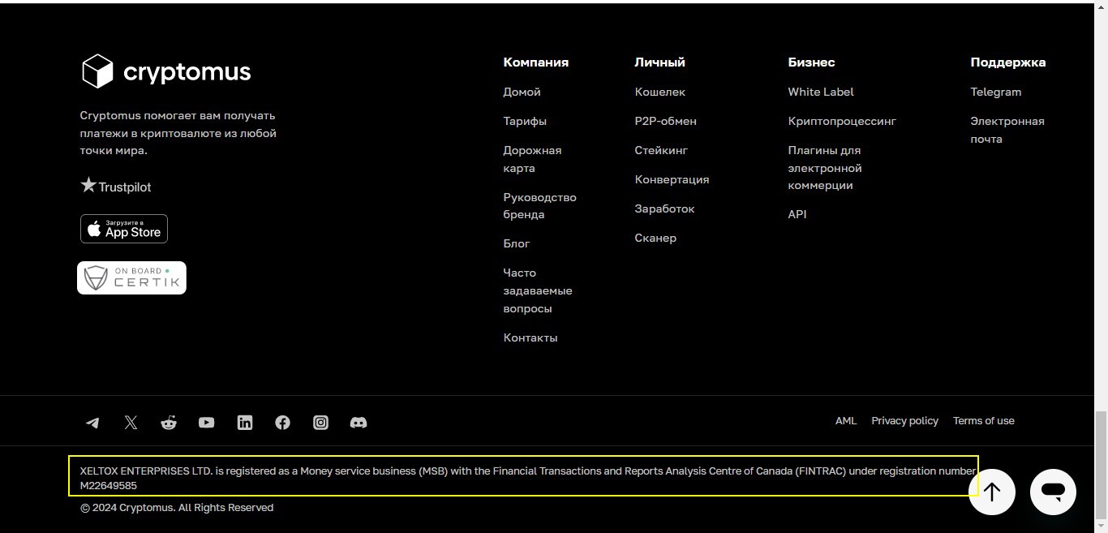Click the Личный column heading
Image resolution: width=1108 pixels, height=533 pixels.
[x=659, y=62]
